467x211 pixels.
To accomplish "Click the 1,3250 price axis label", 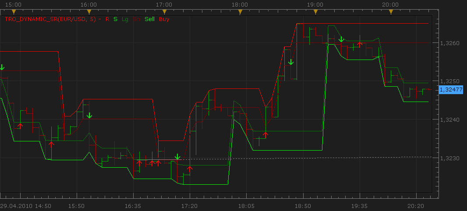I will point(450,81).
